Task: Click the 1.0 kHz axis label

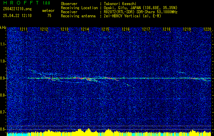Action: click(3, 62)
